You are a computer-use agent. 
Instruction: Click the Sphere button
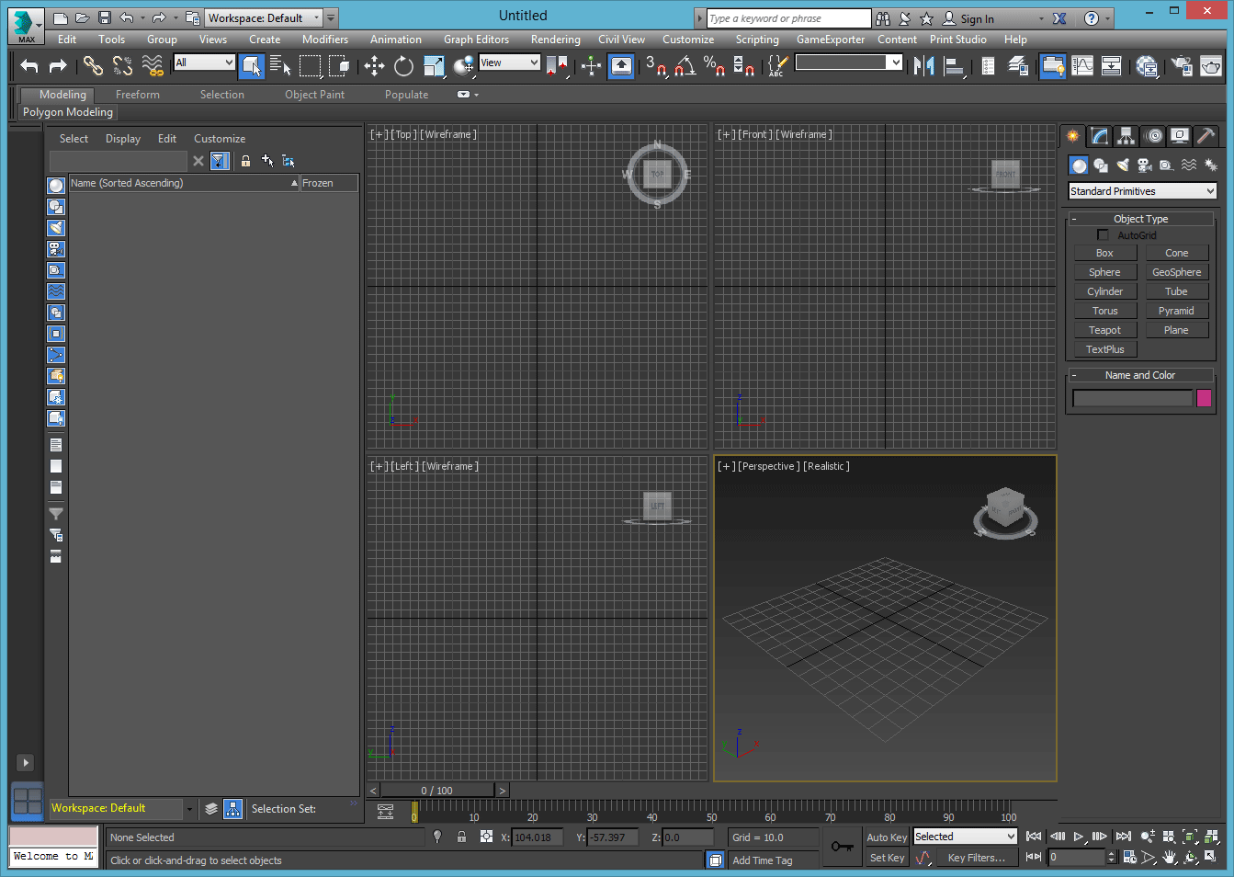click(1104, 272)
